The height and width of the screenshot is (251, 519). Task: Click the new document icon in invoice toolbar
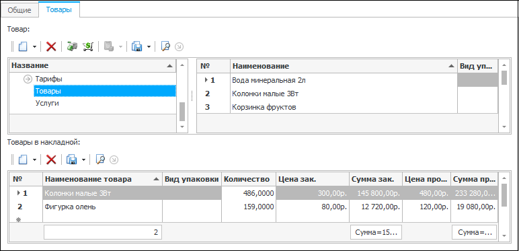(x=23, y=160)
